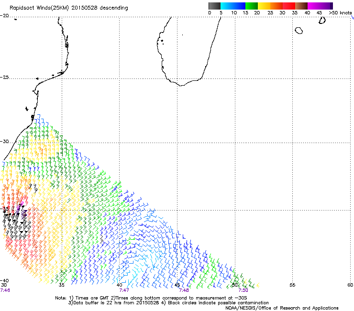Click the '45' label under the color bar

(319, 13)
